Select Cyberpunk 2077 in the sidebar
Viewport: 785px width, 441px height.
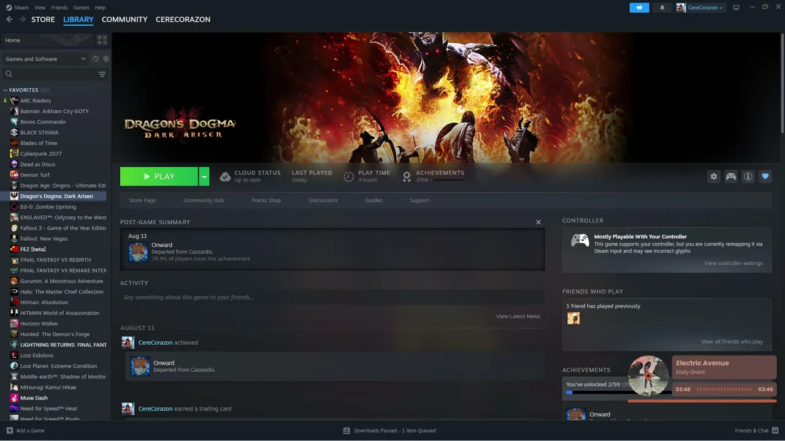[41, 154]
